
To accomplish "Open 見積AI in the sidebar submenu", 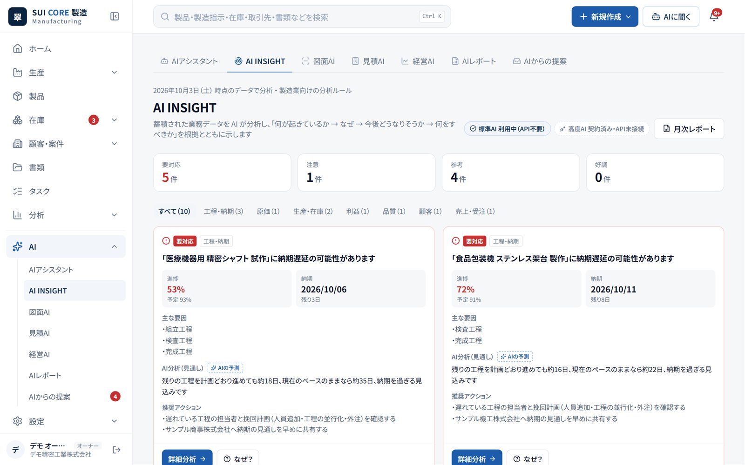I will tap(74, 333).
